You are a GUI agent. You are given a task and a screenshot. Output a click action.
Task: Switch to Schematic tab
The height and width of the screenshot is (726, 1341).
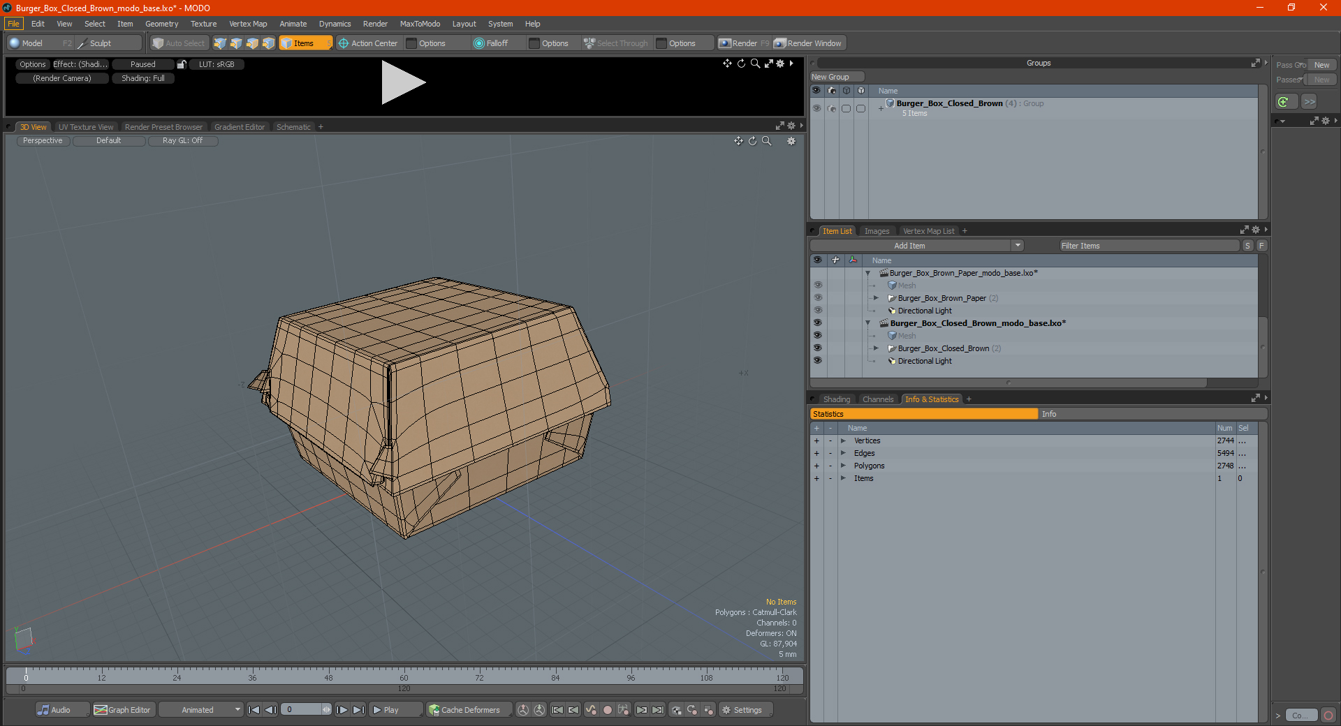[x=293, y=127]
